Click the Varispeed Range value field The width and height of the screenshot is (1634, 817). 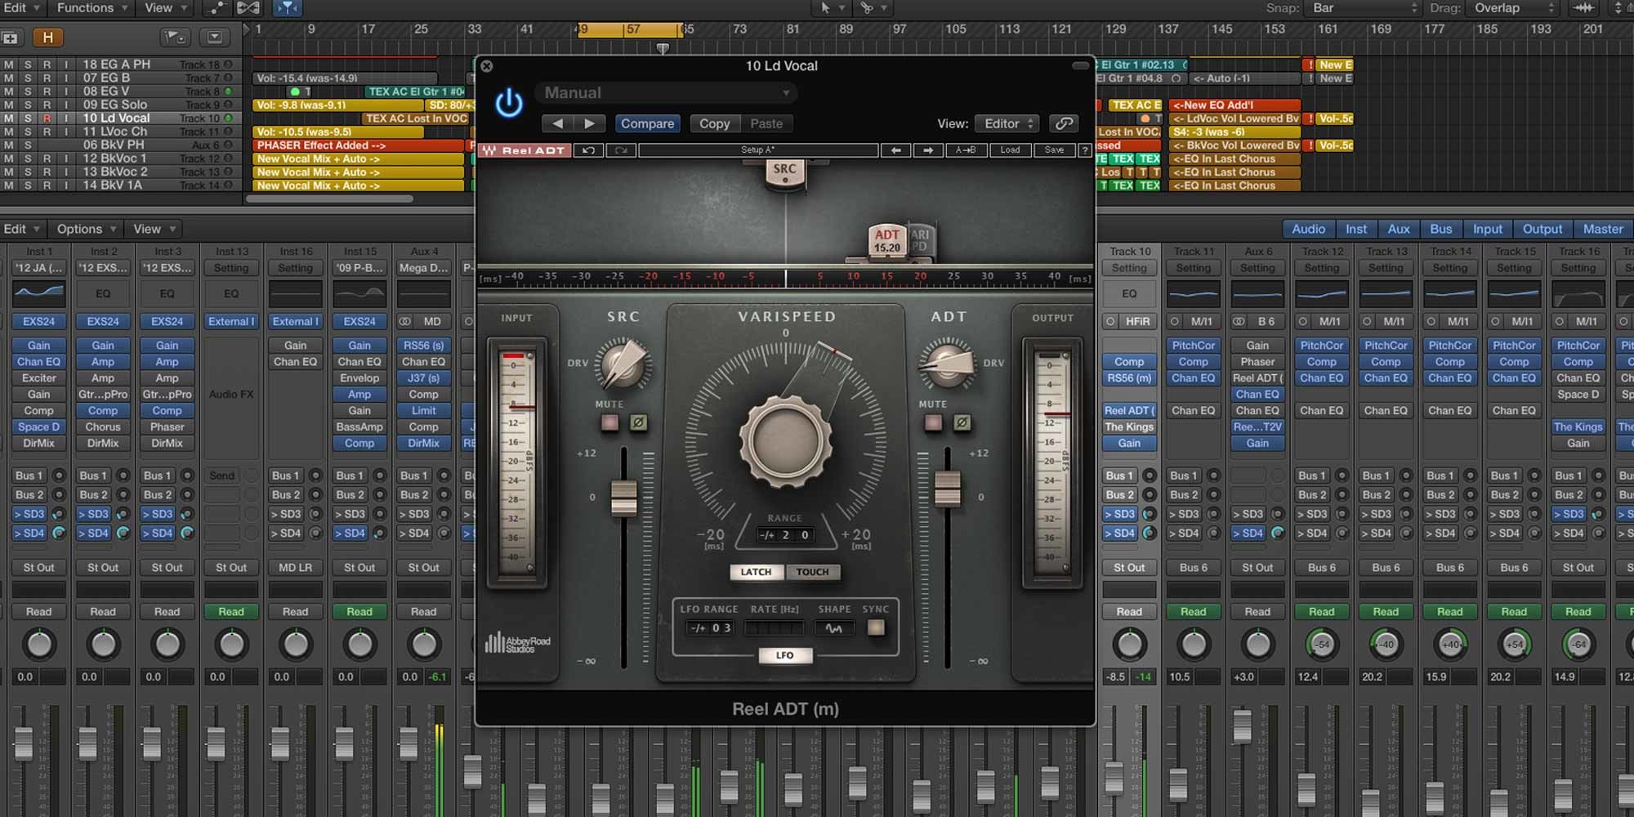click(784, 535)
